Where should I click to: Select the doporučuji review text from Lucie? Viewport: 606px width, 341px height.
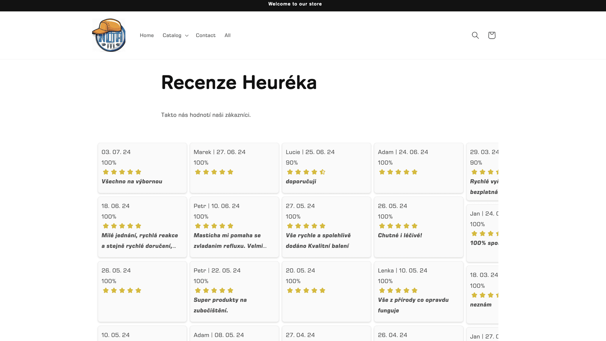coord(301,181)
